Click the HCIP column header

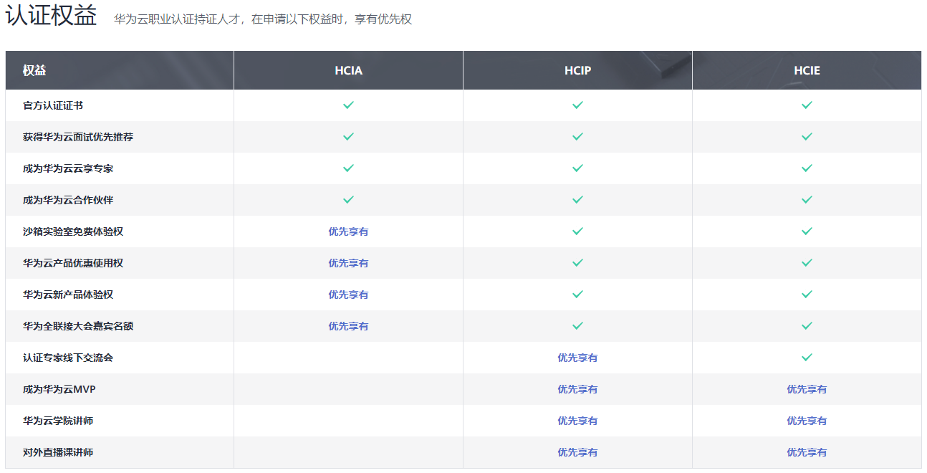[x=577, y=70]
